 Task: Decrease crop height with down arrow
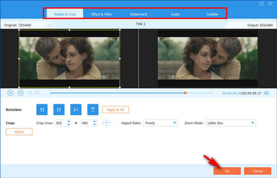[x=95, y=124]
